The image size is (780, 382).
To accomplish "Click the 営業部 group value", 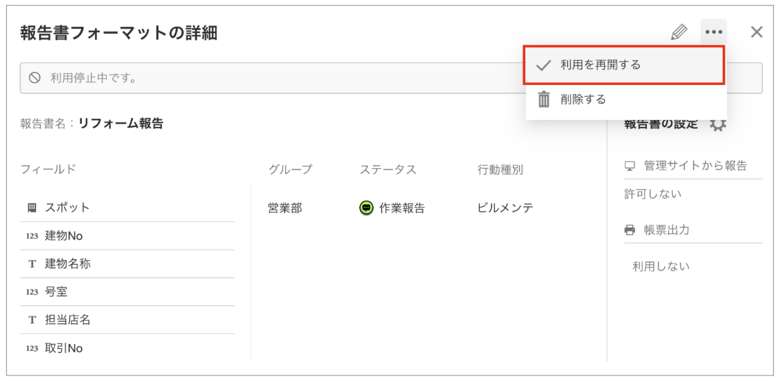I will 285,208.
